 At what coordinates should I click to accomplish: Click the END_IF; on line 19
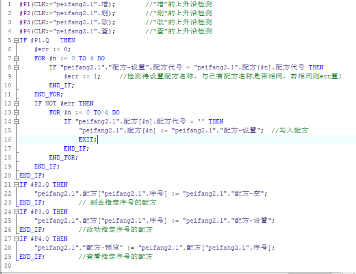click(x=47, y=167)
